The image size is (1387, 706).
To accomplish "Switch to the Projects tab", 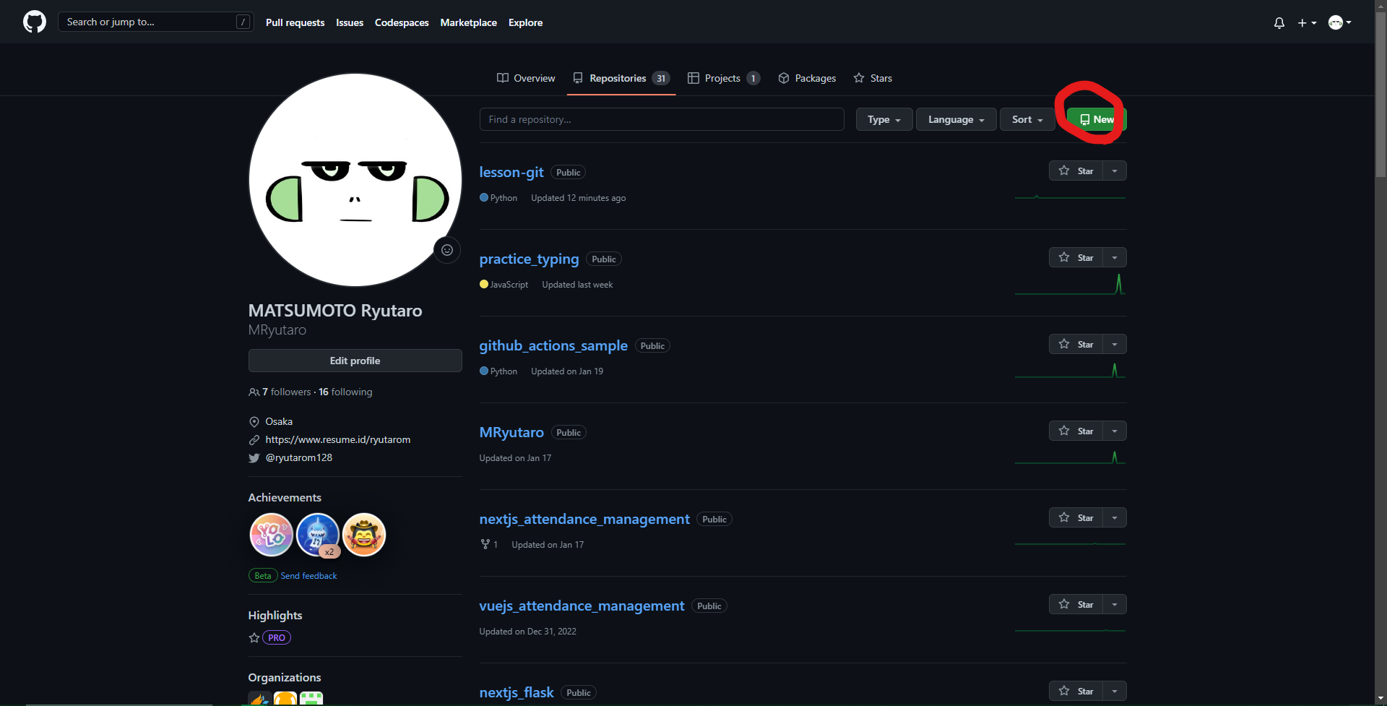I will 722,78.
